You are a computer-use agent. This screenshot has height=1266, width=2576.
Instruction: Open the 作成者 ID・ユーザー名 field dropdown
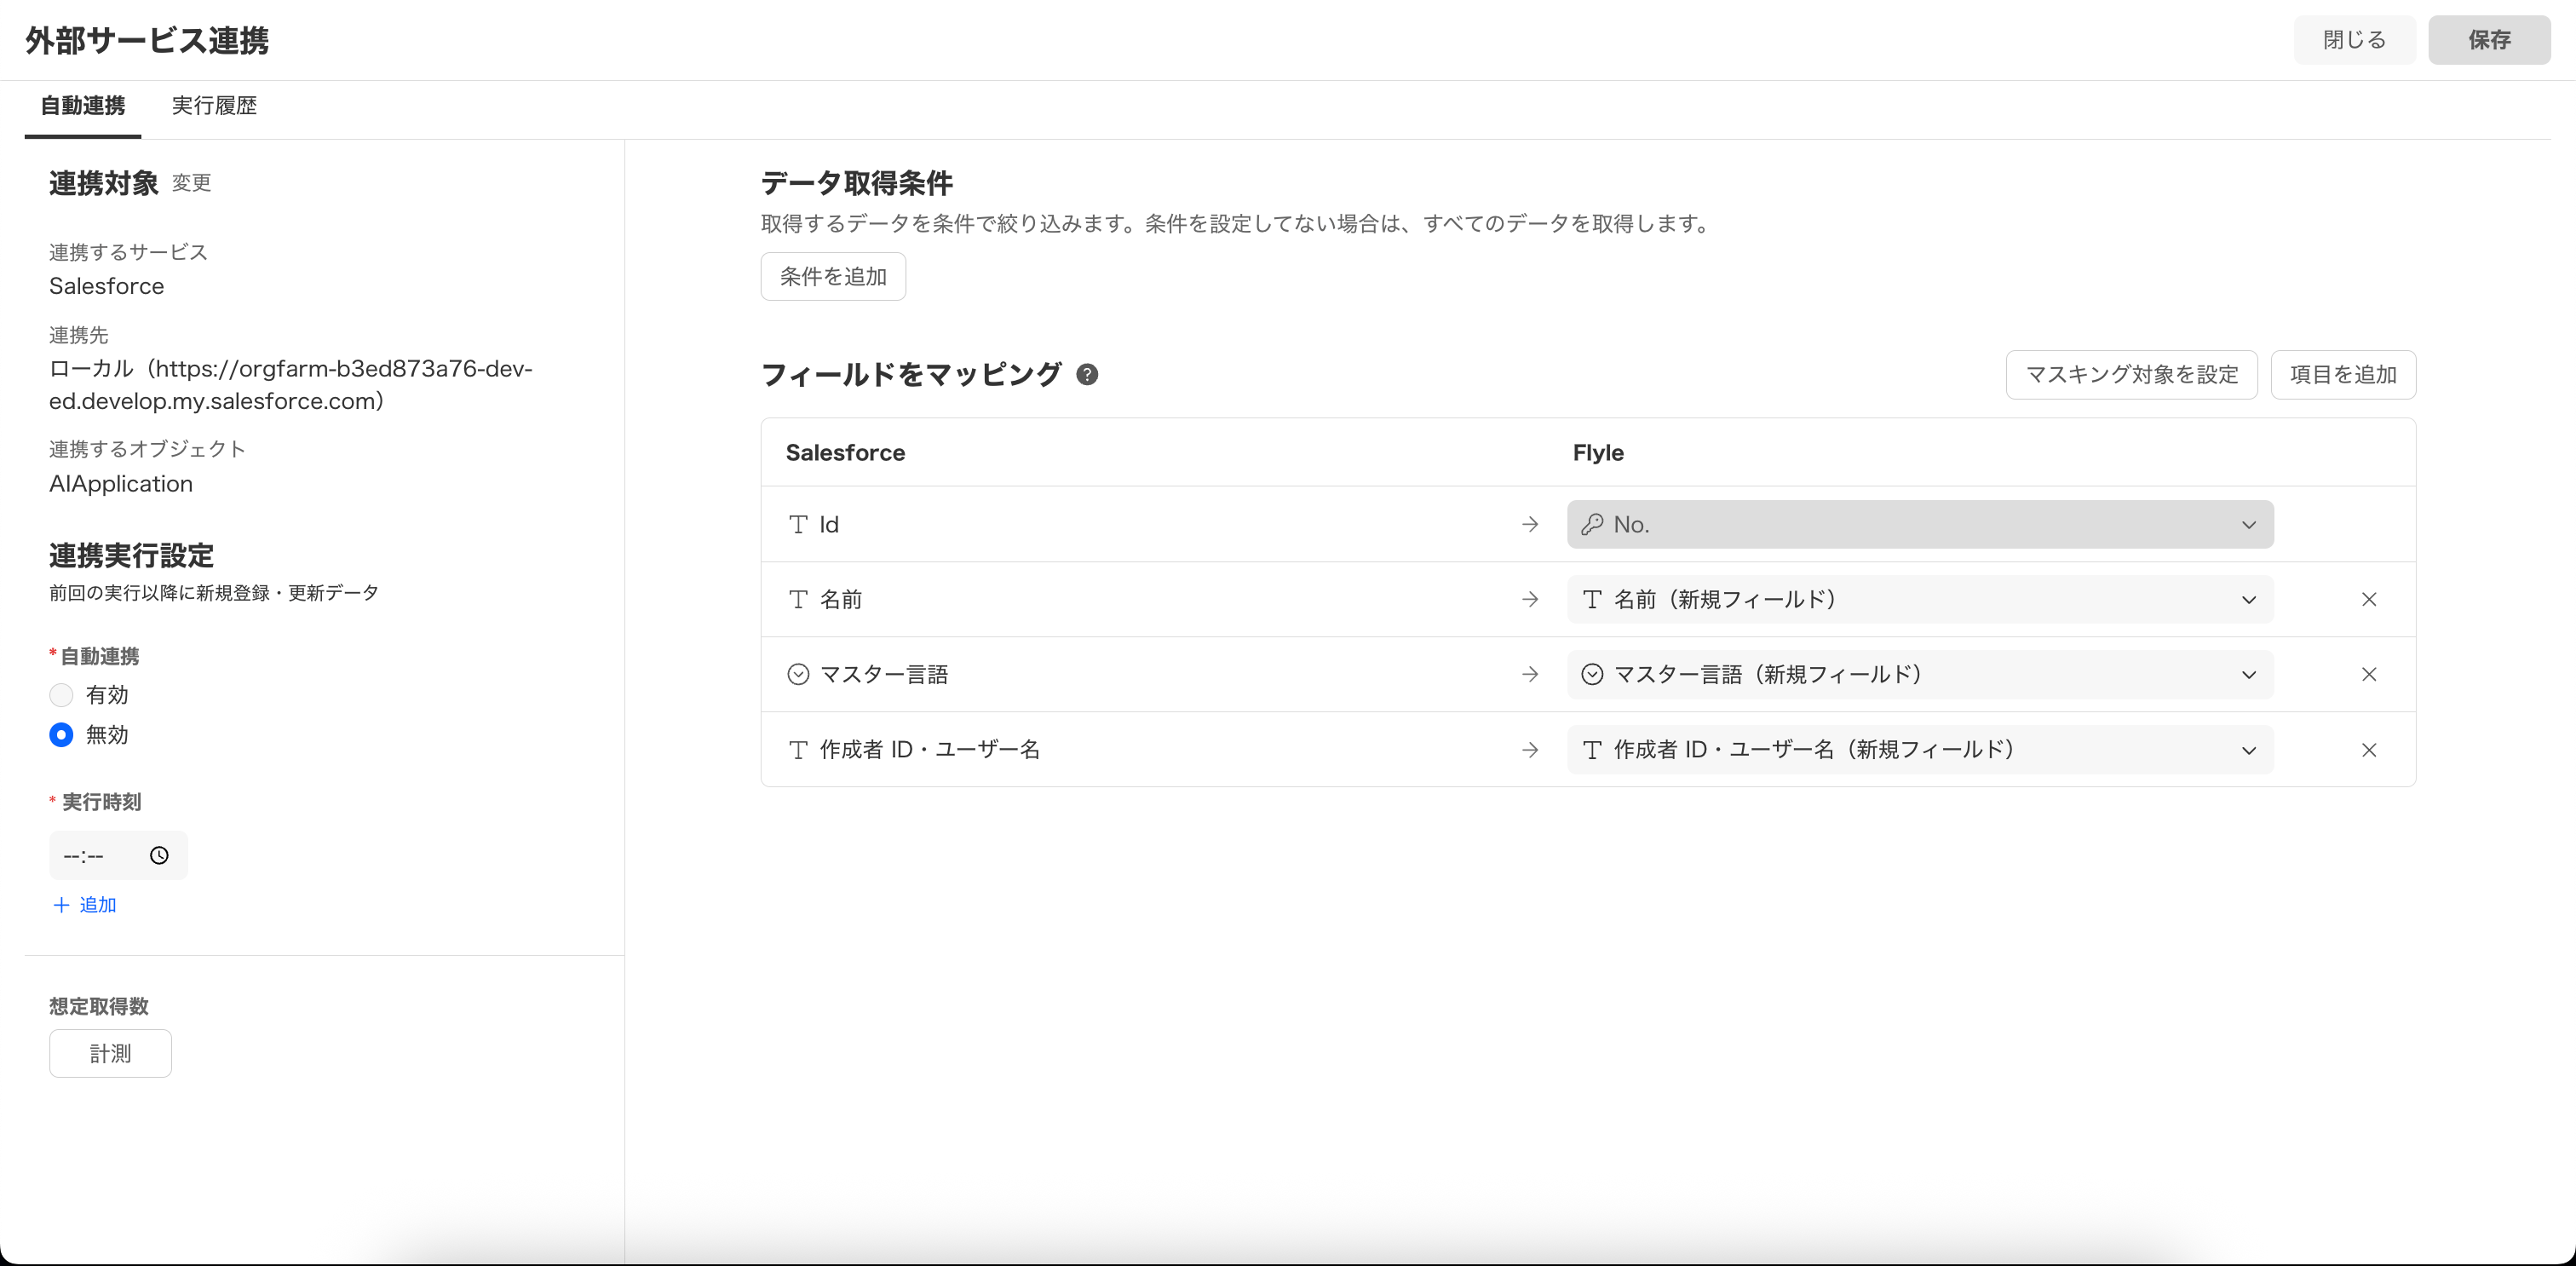coord(2248,750)
